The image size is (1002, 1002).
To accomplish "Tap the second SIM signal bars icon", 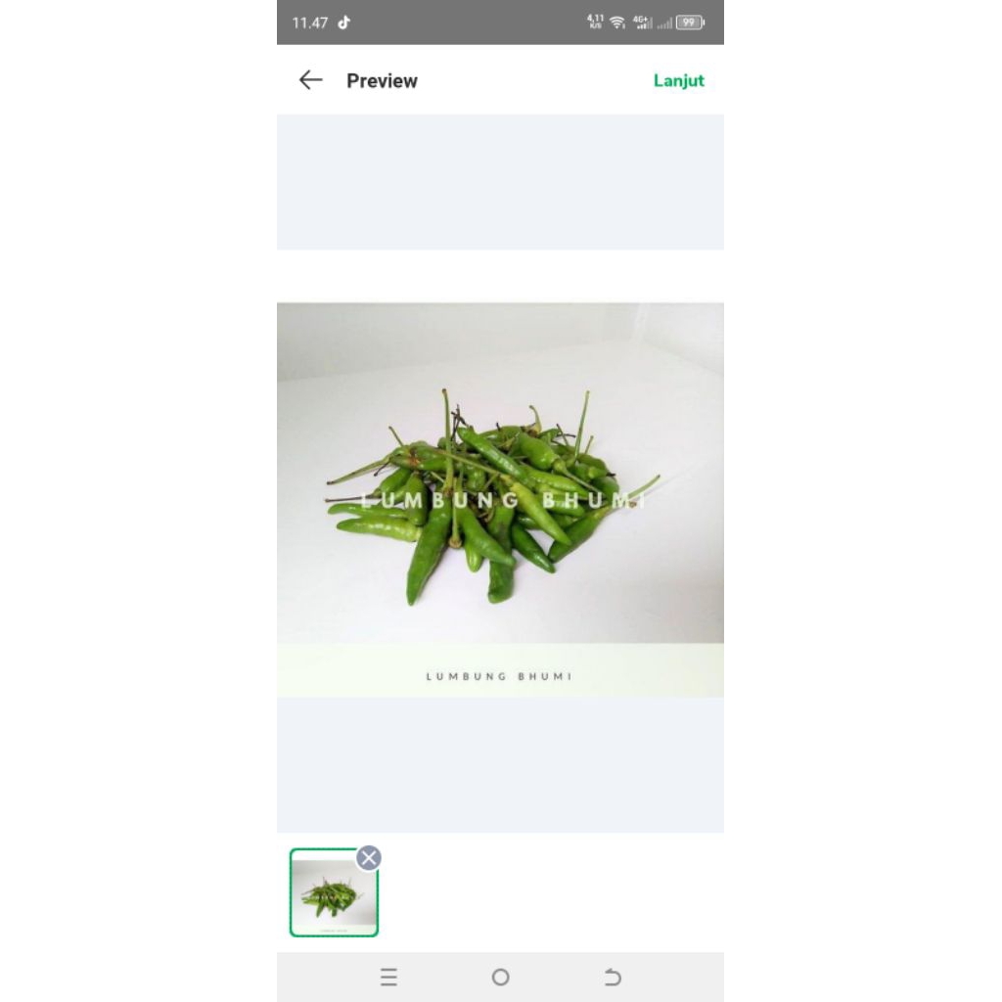I will [664, 23].
